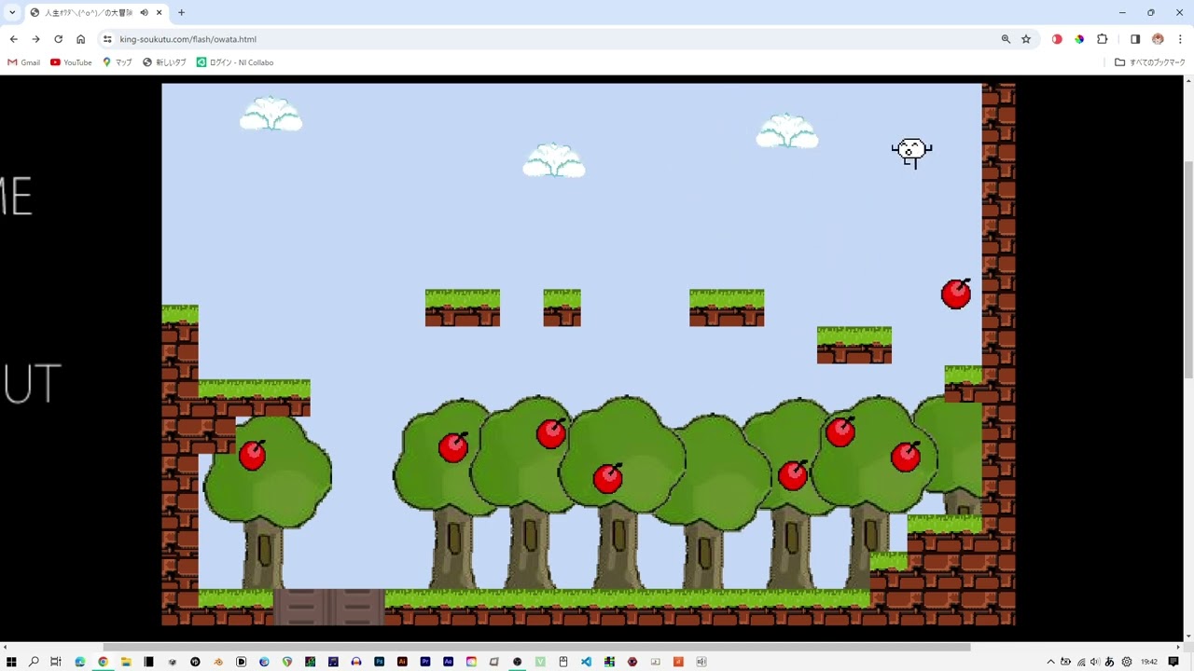
Task: Click the page horizontal scrollbar
Action: (x=536, y=647)
